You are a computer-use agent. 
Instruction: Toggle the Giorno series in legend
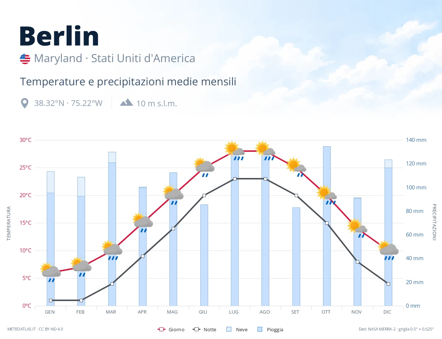tap(171, 329)
